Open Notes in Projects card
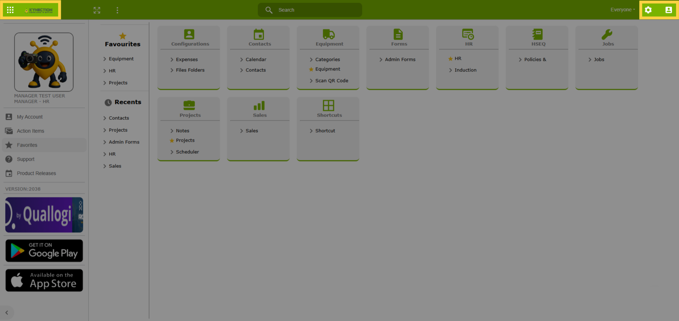 click(x=182, y=131)
